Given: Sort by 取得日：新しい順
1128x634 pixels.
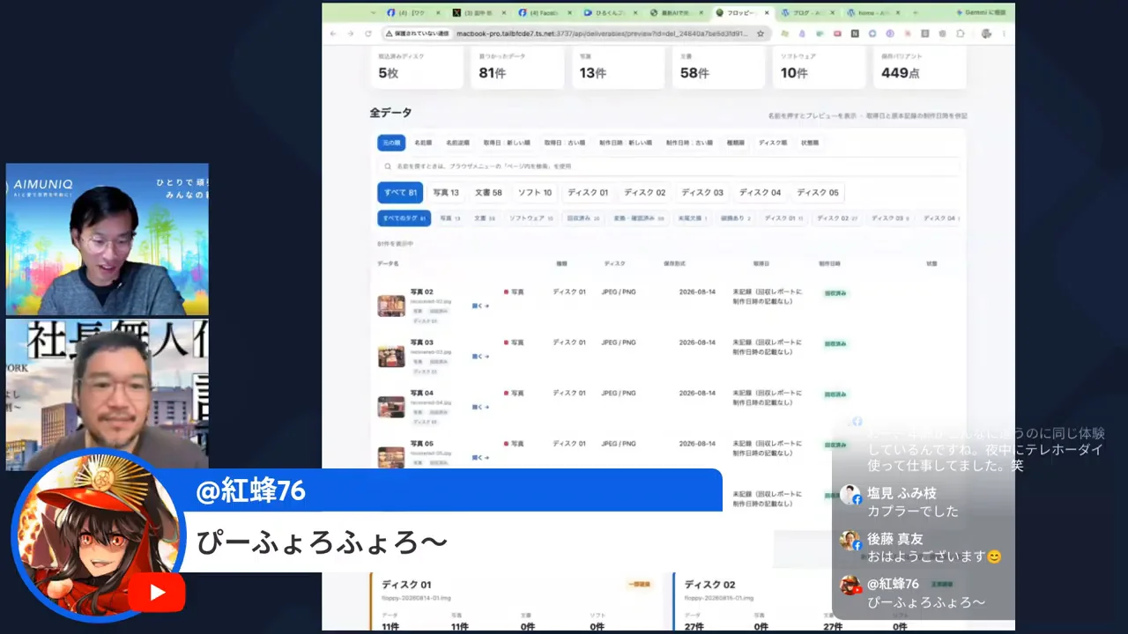Looking at the screenshot, I should [x=507, y=143].
